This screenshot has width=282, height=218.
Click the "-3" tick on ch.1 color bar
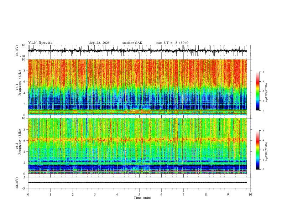click(262, 72)
